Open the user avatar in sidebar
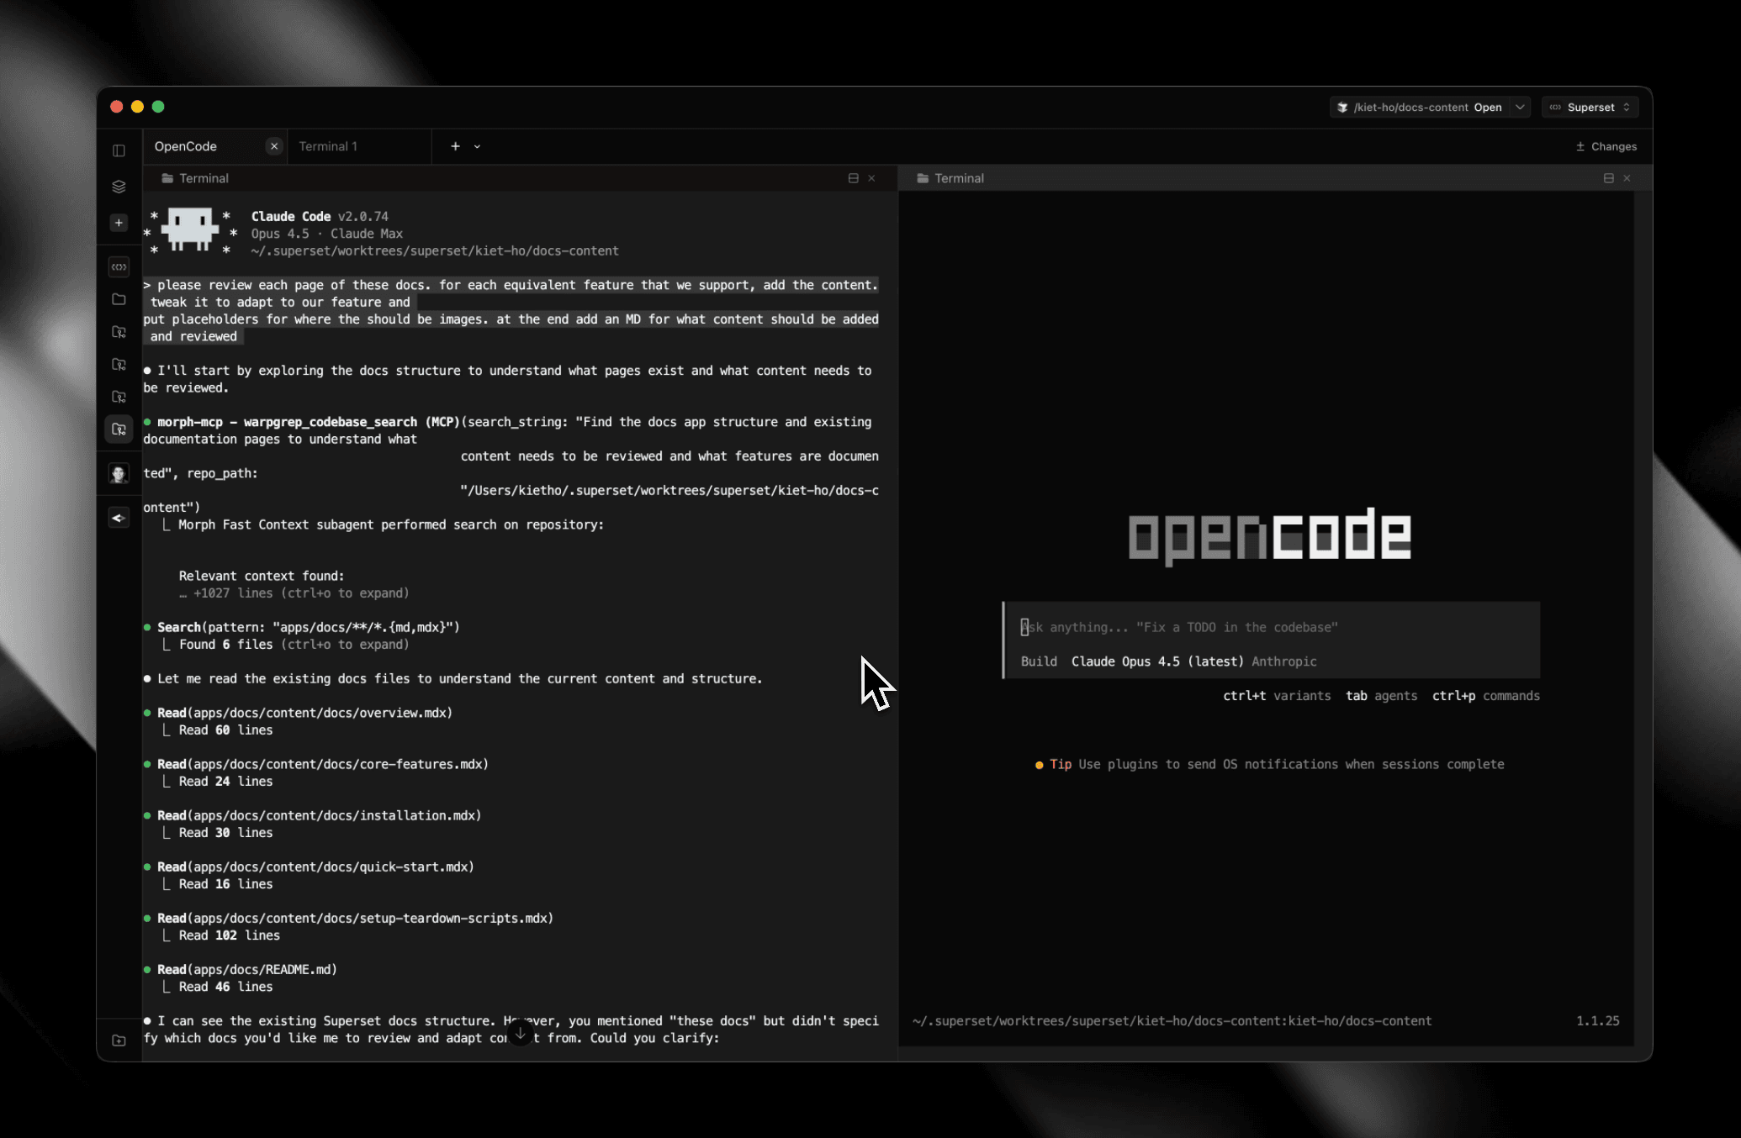 pyautogui.click(x=119, y=474)
